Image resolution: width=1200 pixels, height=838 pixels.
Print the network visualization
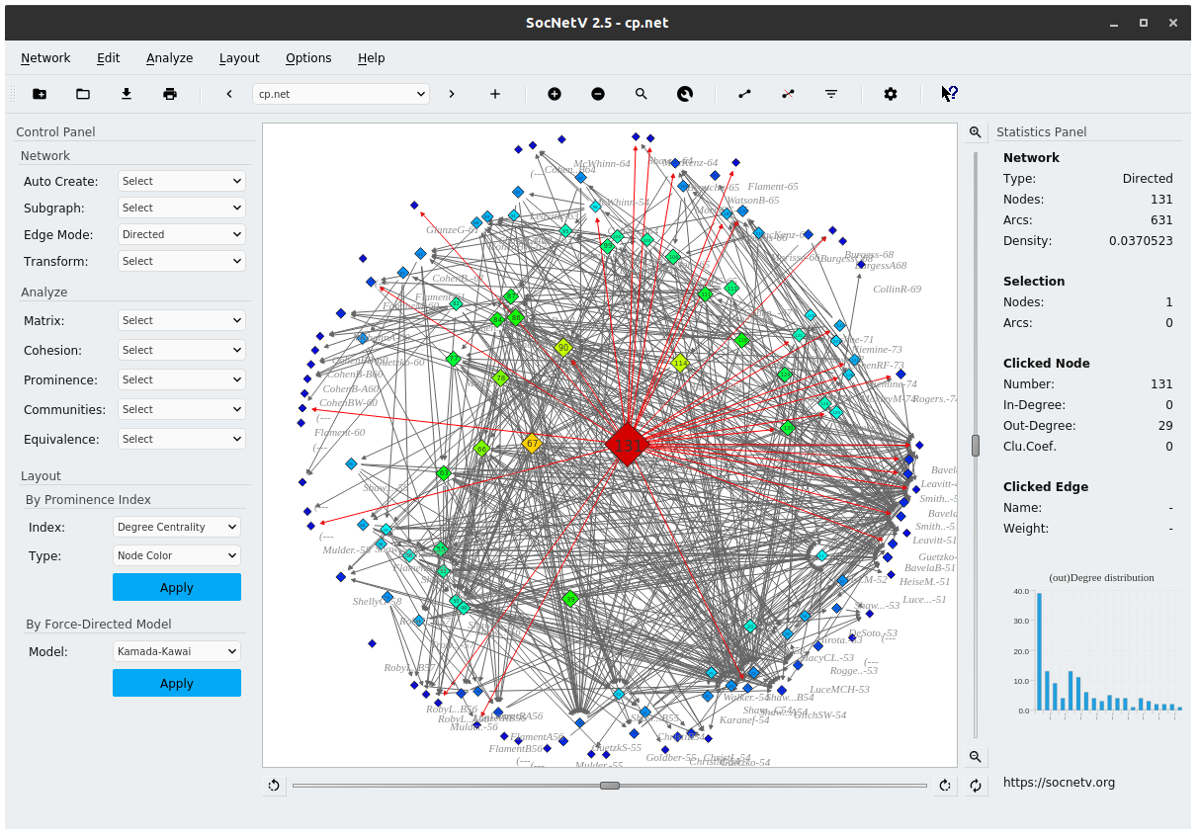[x=169, y=93]
